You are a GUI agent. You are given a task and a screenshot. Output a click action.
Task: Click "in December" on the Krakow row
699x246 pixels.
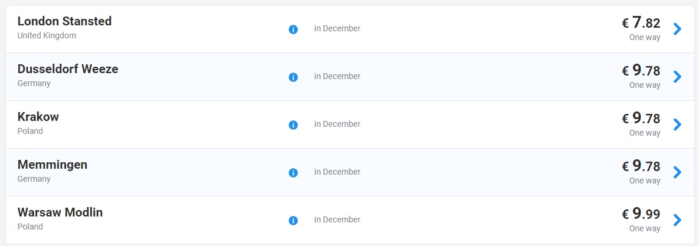[337, 124]
